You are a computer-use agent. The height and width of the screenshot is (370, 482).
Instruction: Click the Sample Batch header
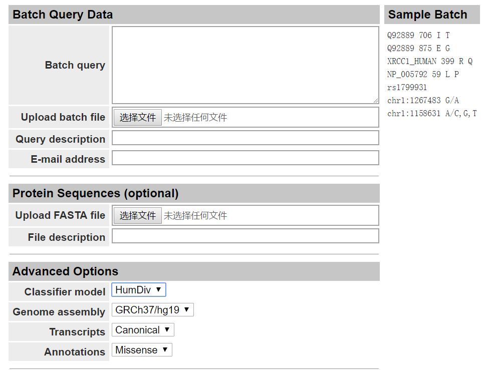coord(427,15)
